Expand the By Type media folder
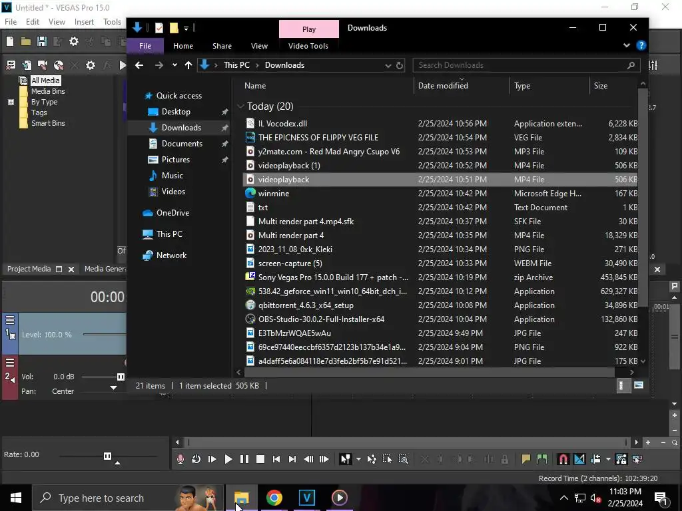This screenshot has height=511, width=682. click(x=11, y=102)
